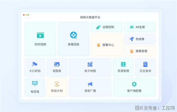Viewport: 177px width, 112px height.
Task: Open the 热成像 thermal camera icon
Action: [132, 39]
